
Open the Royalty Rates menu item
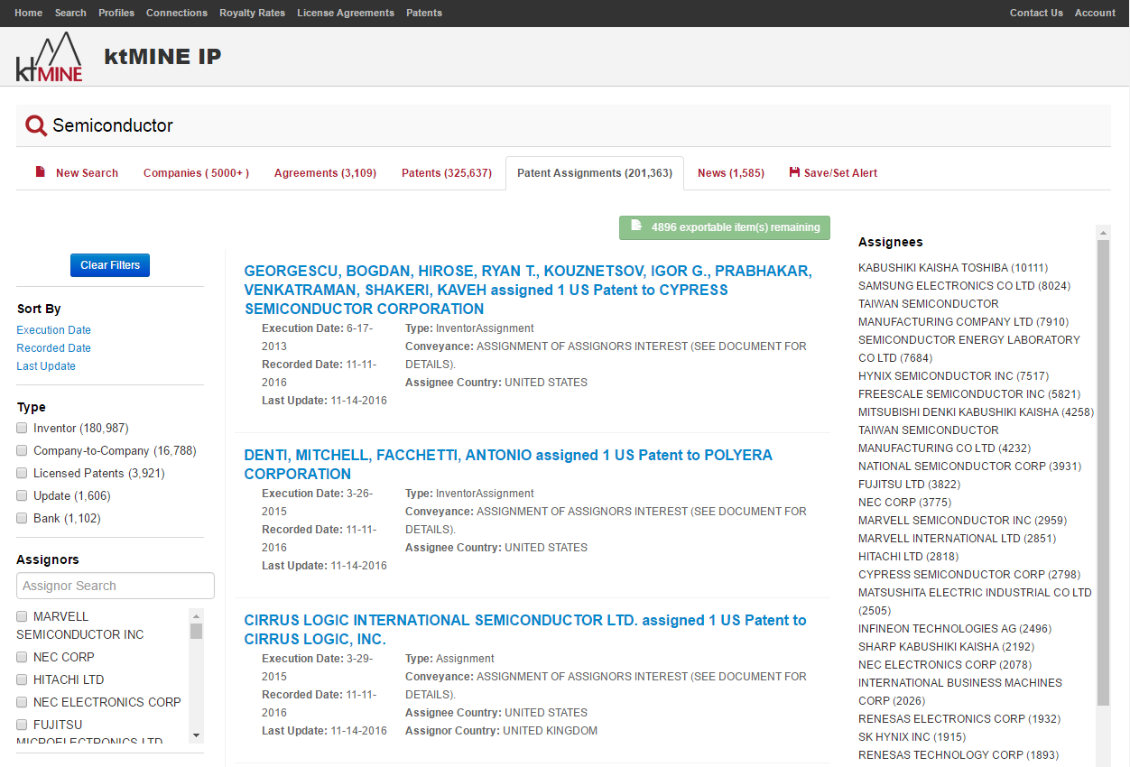point(252,13)
